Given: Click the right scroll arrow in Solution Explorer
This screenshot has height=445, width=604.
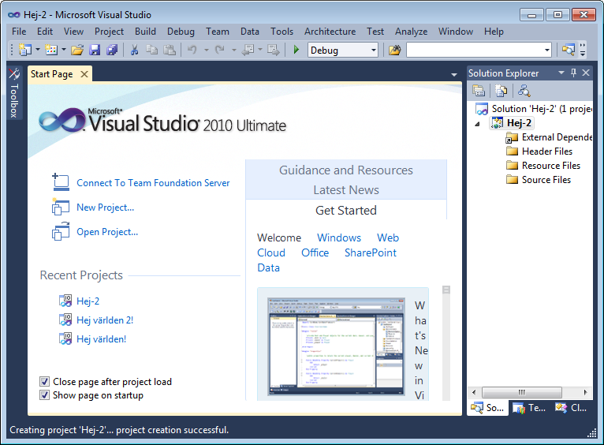Looking at the screenshot, I should [x=585, y=392].
